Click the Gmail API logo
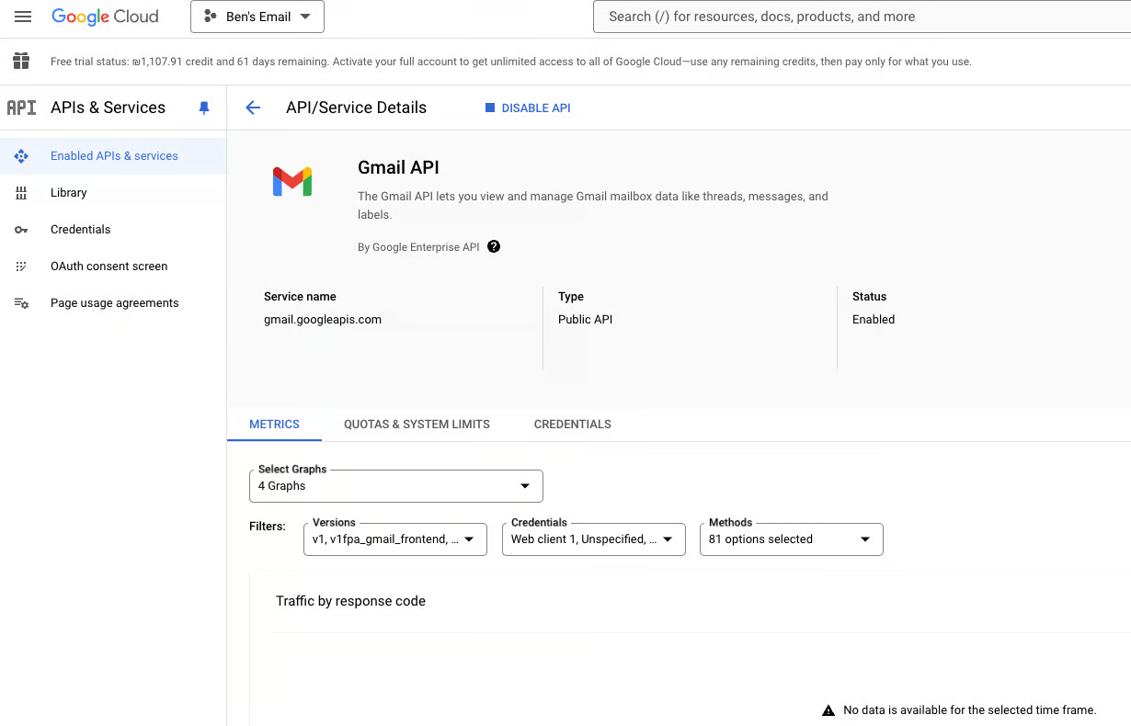The width and height of the screenshot is (1131, 726). pyautogui.click(x=291, y=182)
